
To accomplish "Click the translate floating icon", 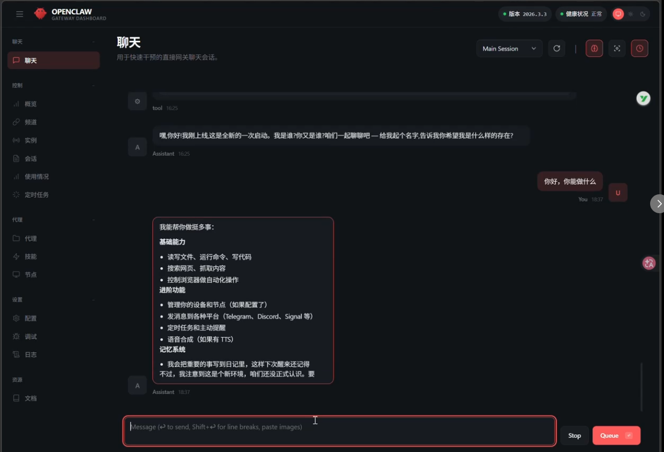I will pyautogui.click(x=649, y=263).
